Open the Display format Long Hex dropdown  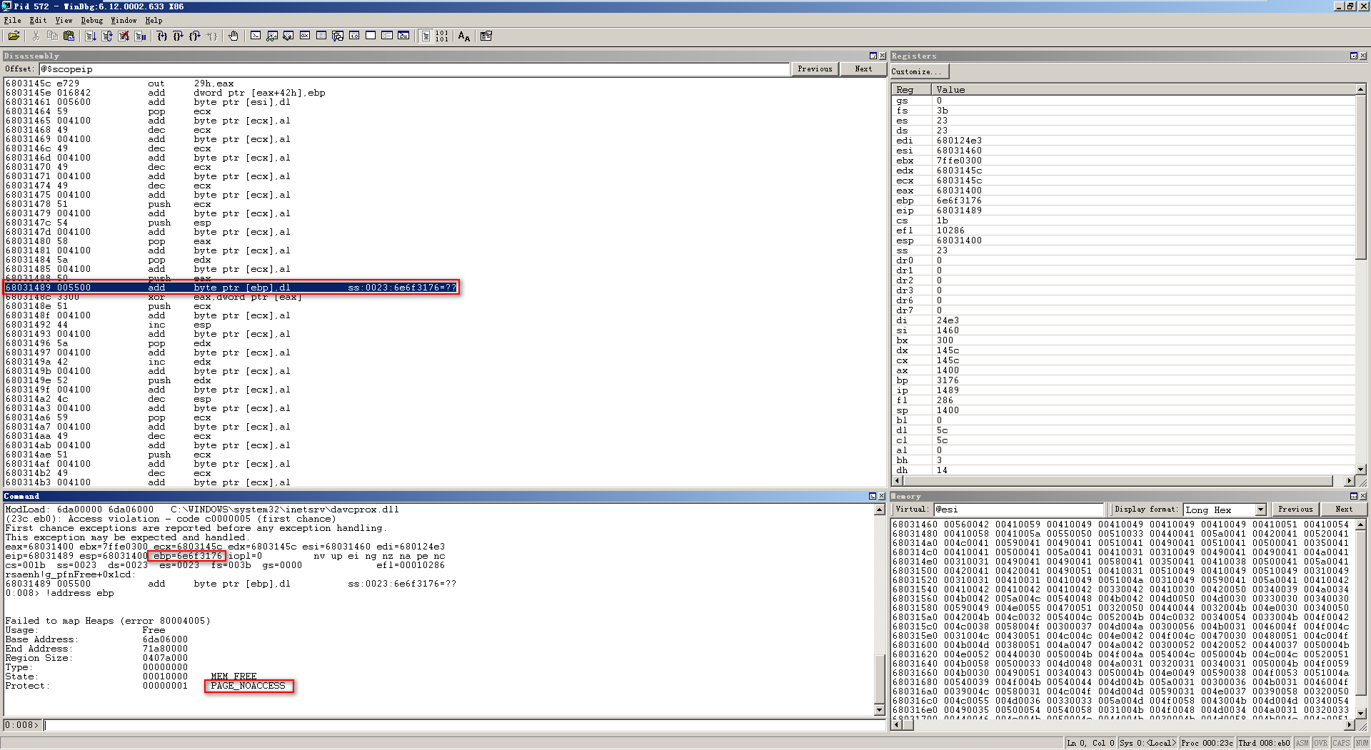pos(1260,510)
